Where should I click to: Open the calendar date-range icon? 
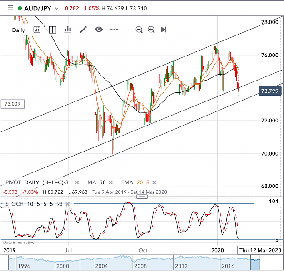pos(37,30)
